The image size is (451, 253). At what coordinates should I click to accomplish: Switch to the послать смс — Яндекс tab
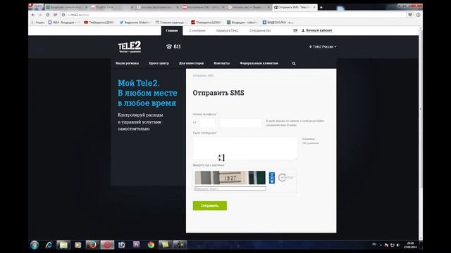(249, 7)
